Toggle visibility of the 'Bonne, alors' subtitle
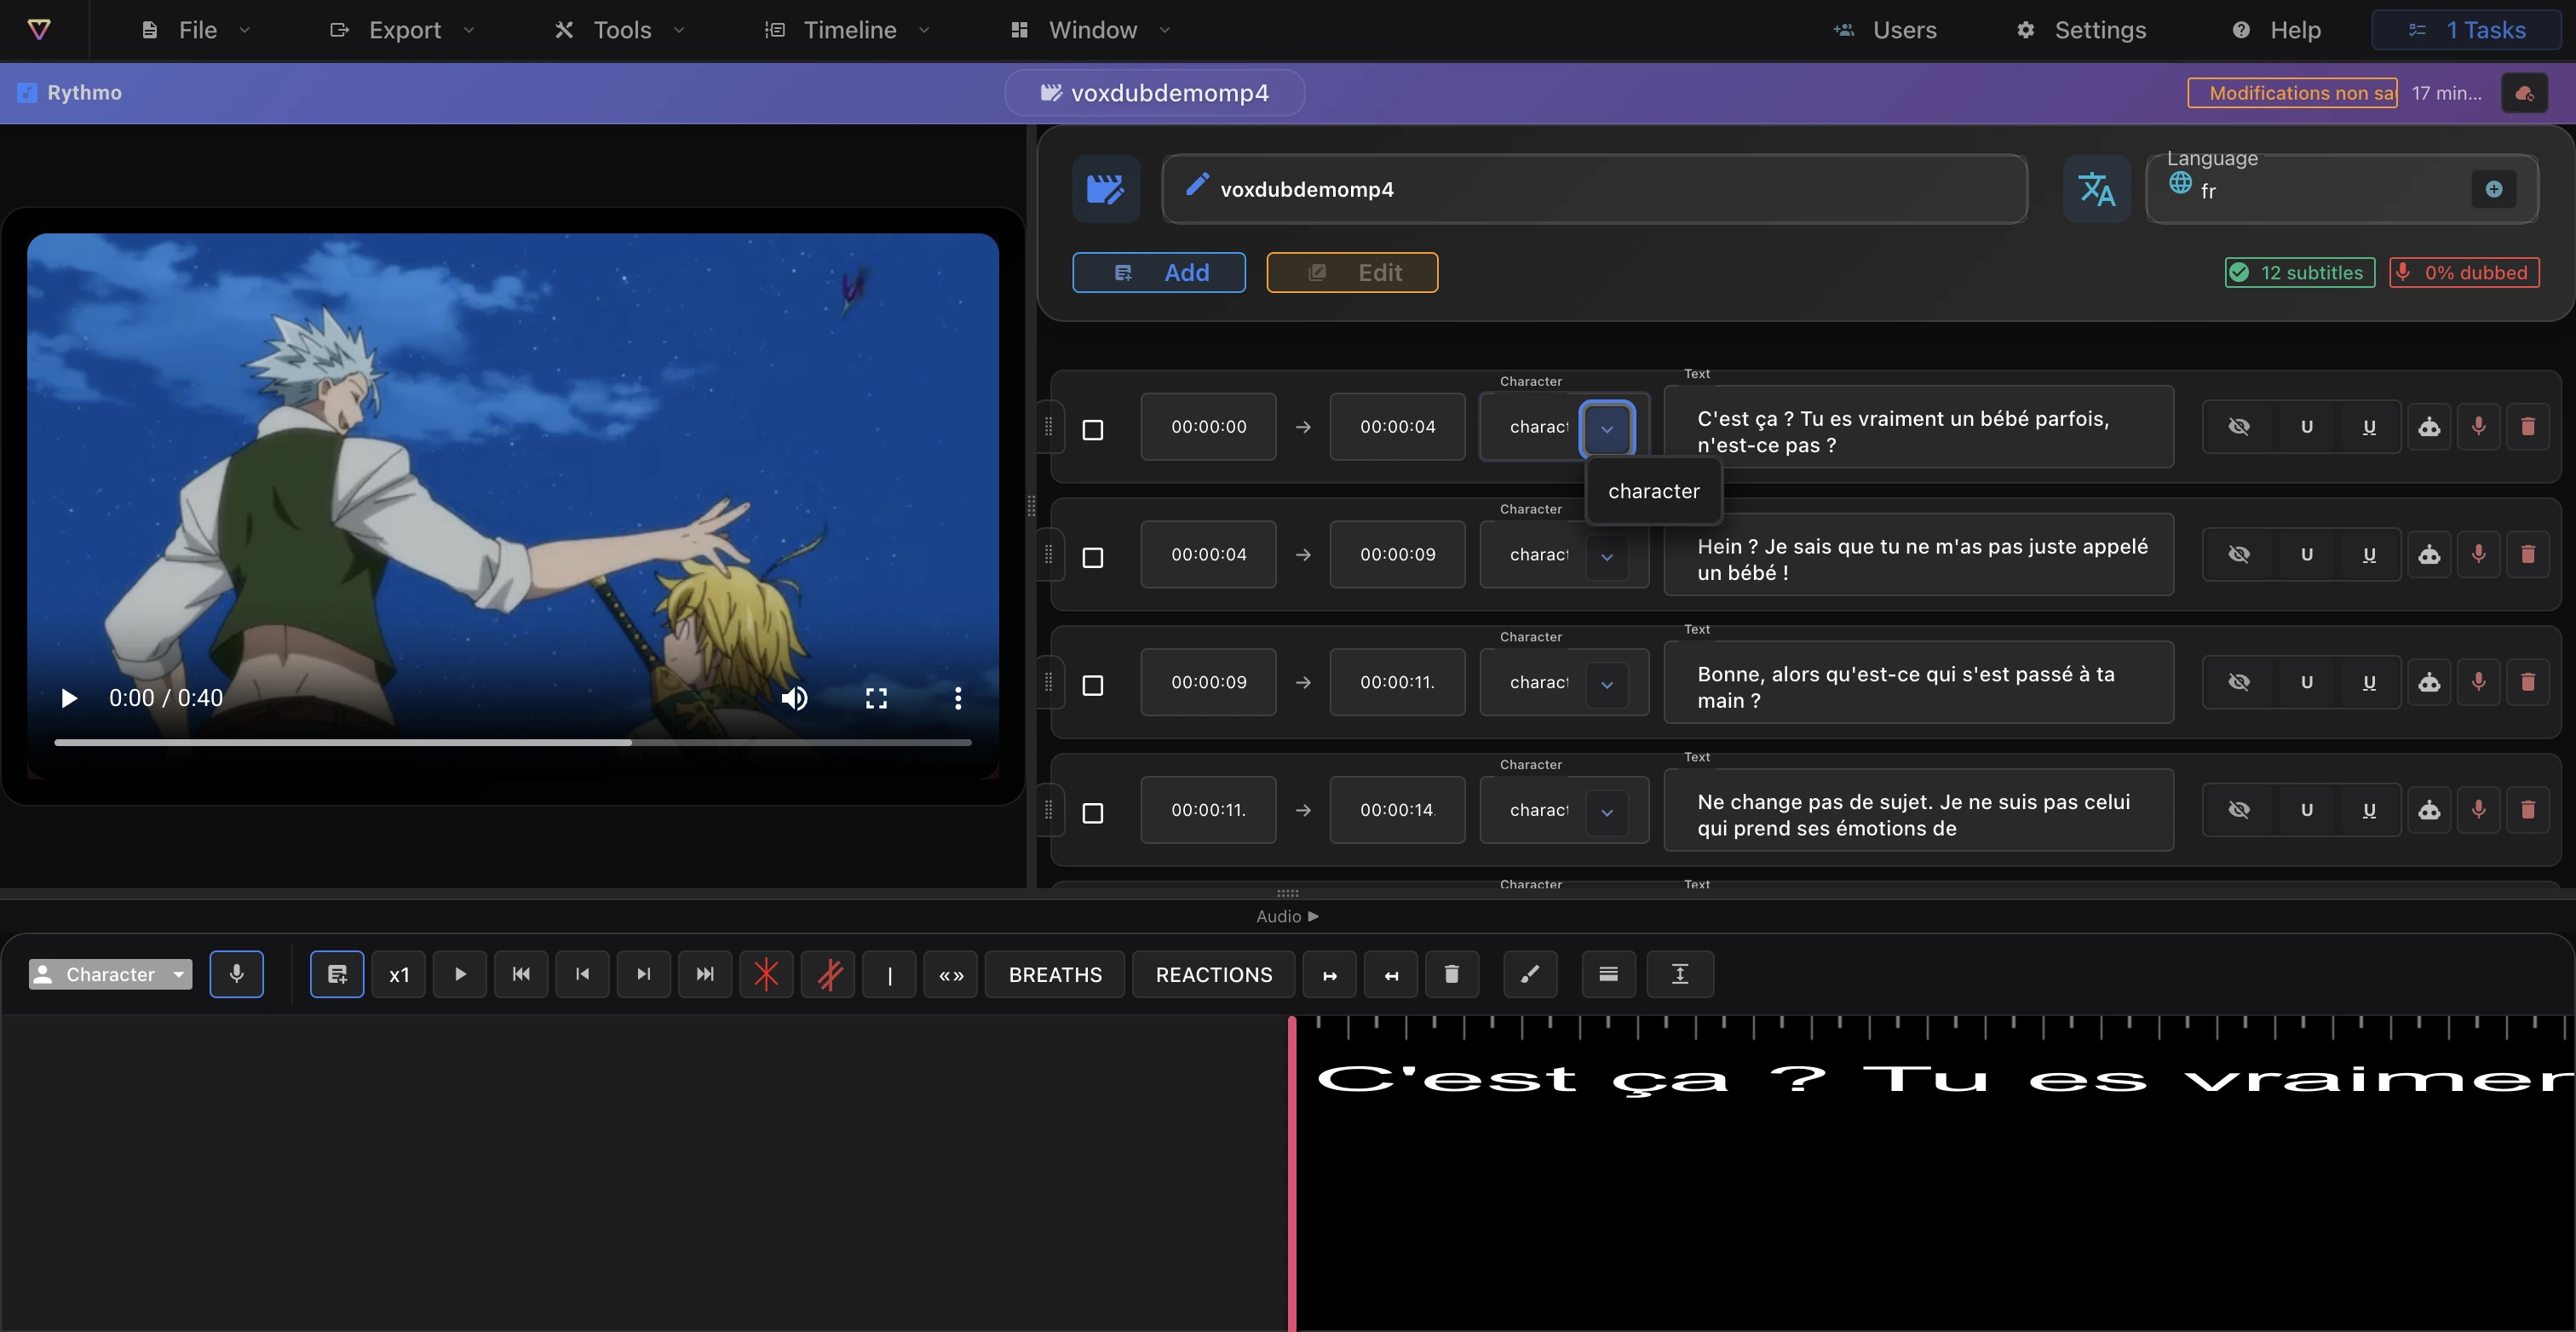 coord(2239,683)
